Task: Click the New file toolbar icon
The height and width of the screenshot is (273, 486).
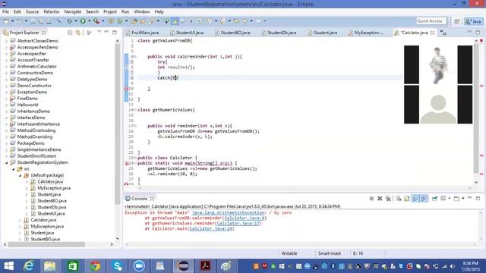Action: coord(6,21)
